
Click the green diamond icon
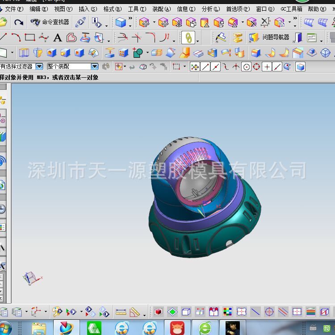pyautogui.click(x=172, y=312)
